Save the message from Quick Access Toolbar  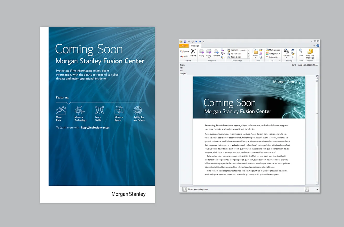(x=185, y=41)
